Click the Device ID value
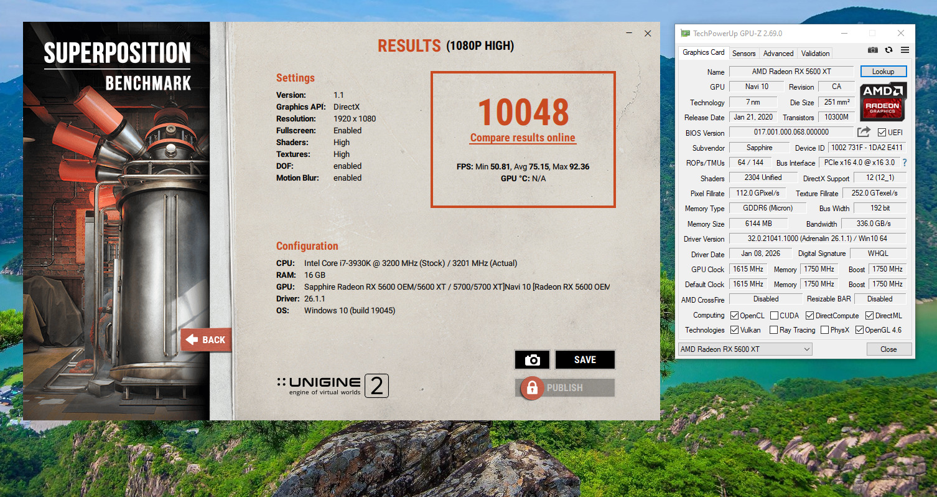 867,148
